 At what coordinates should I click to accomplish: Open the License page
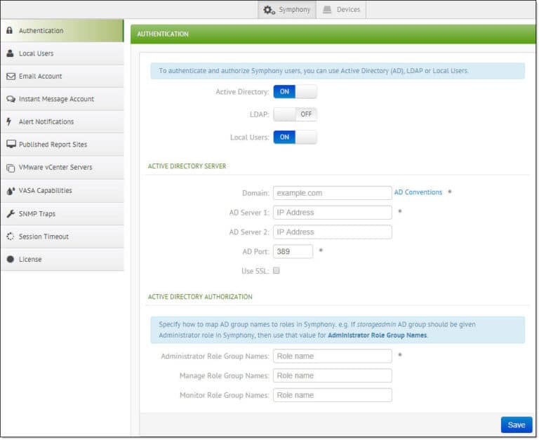(x=62, y=259)
